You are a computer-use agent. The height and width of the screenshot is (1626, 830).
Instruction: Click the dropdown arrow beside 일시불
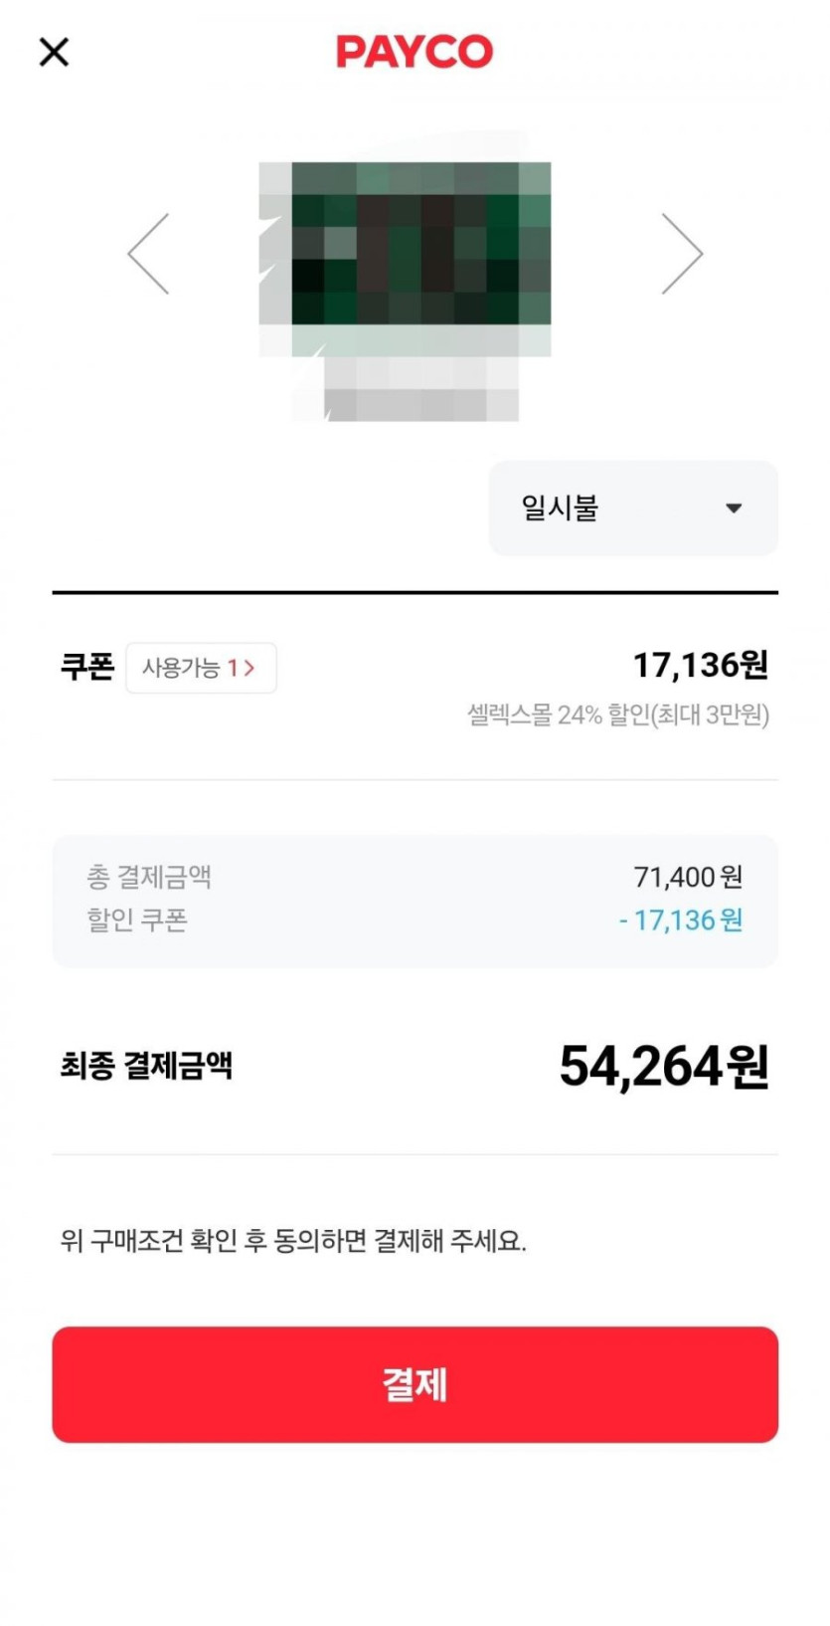tap(734, 508)
